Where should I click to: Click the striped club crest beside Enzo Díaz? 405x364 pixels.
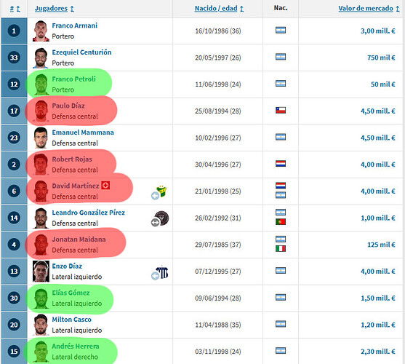[162, 272]
